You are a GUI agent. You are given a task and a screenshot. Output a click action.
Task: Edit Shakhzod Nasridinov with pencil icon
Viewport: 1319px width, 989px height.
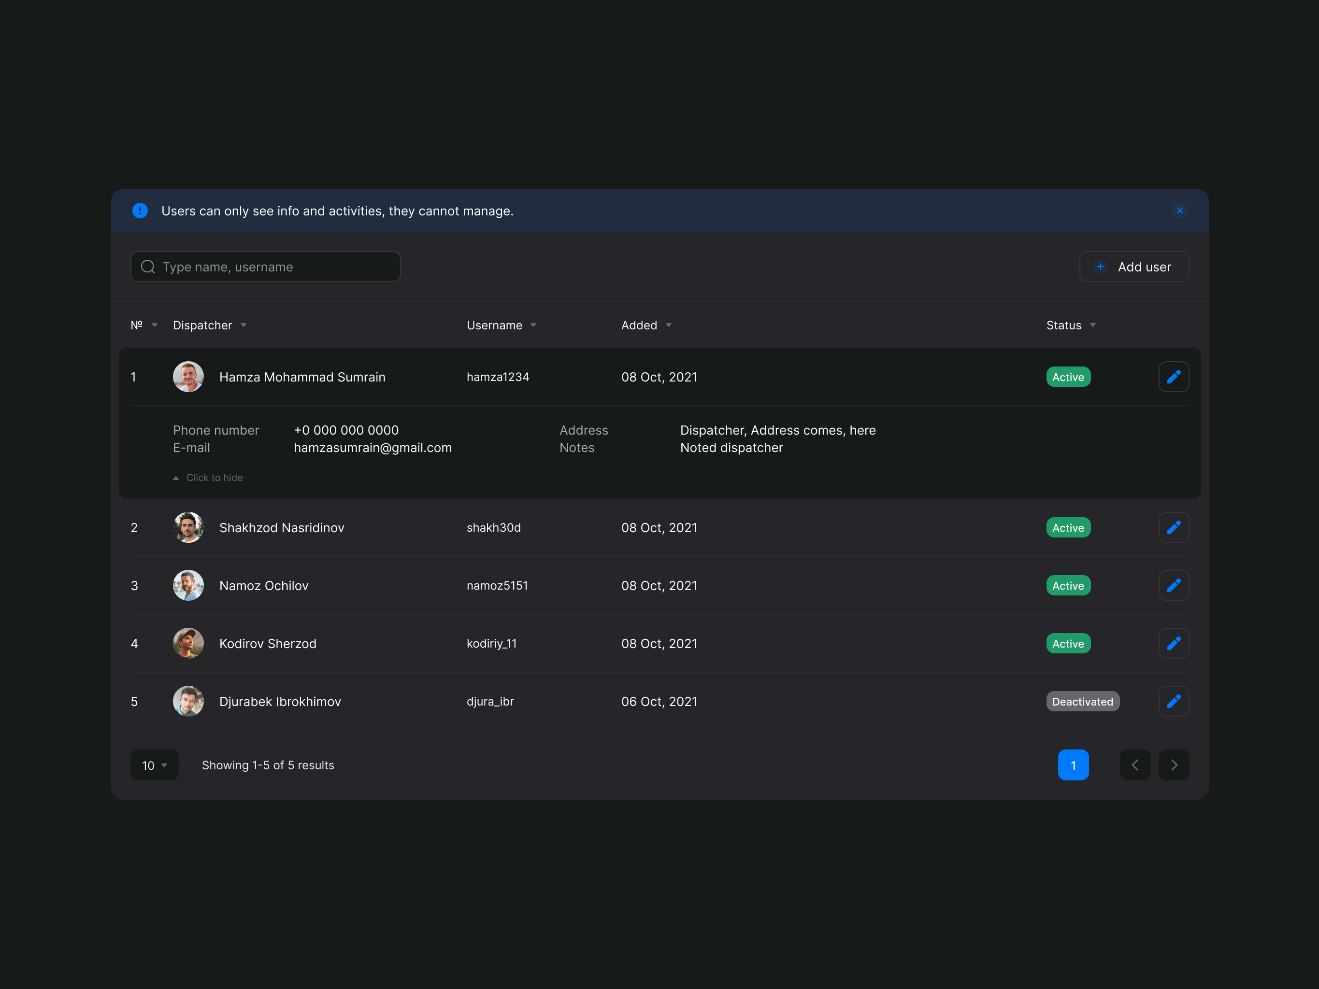point(1174,528)
